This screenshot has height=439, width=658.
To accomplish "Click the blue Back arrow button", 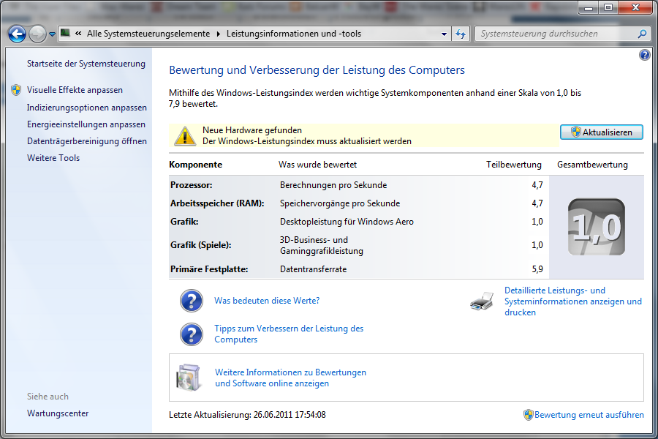I will click(18, 34).
